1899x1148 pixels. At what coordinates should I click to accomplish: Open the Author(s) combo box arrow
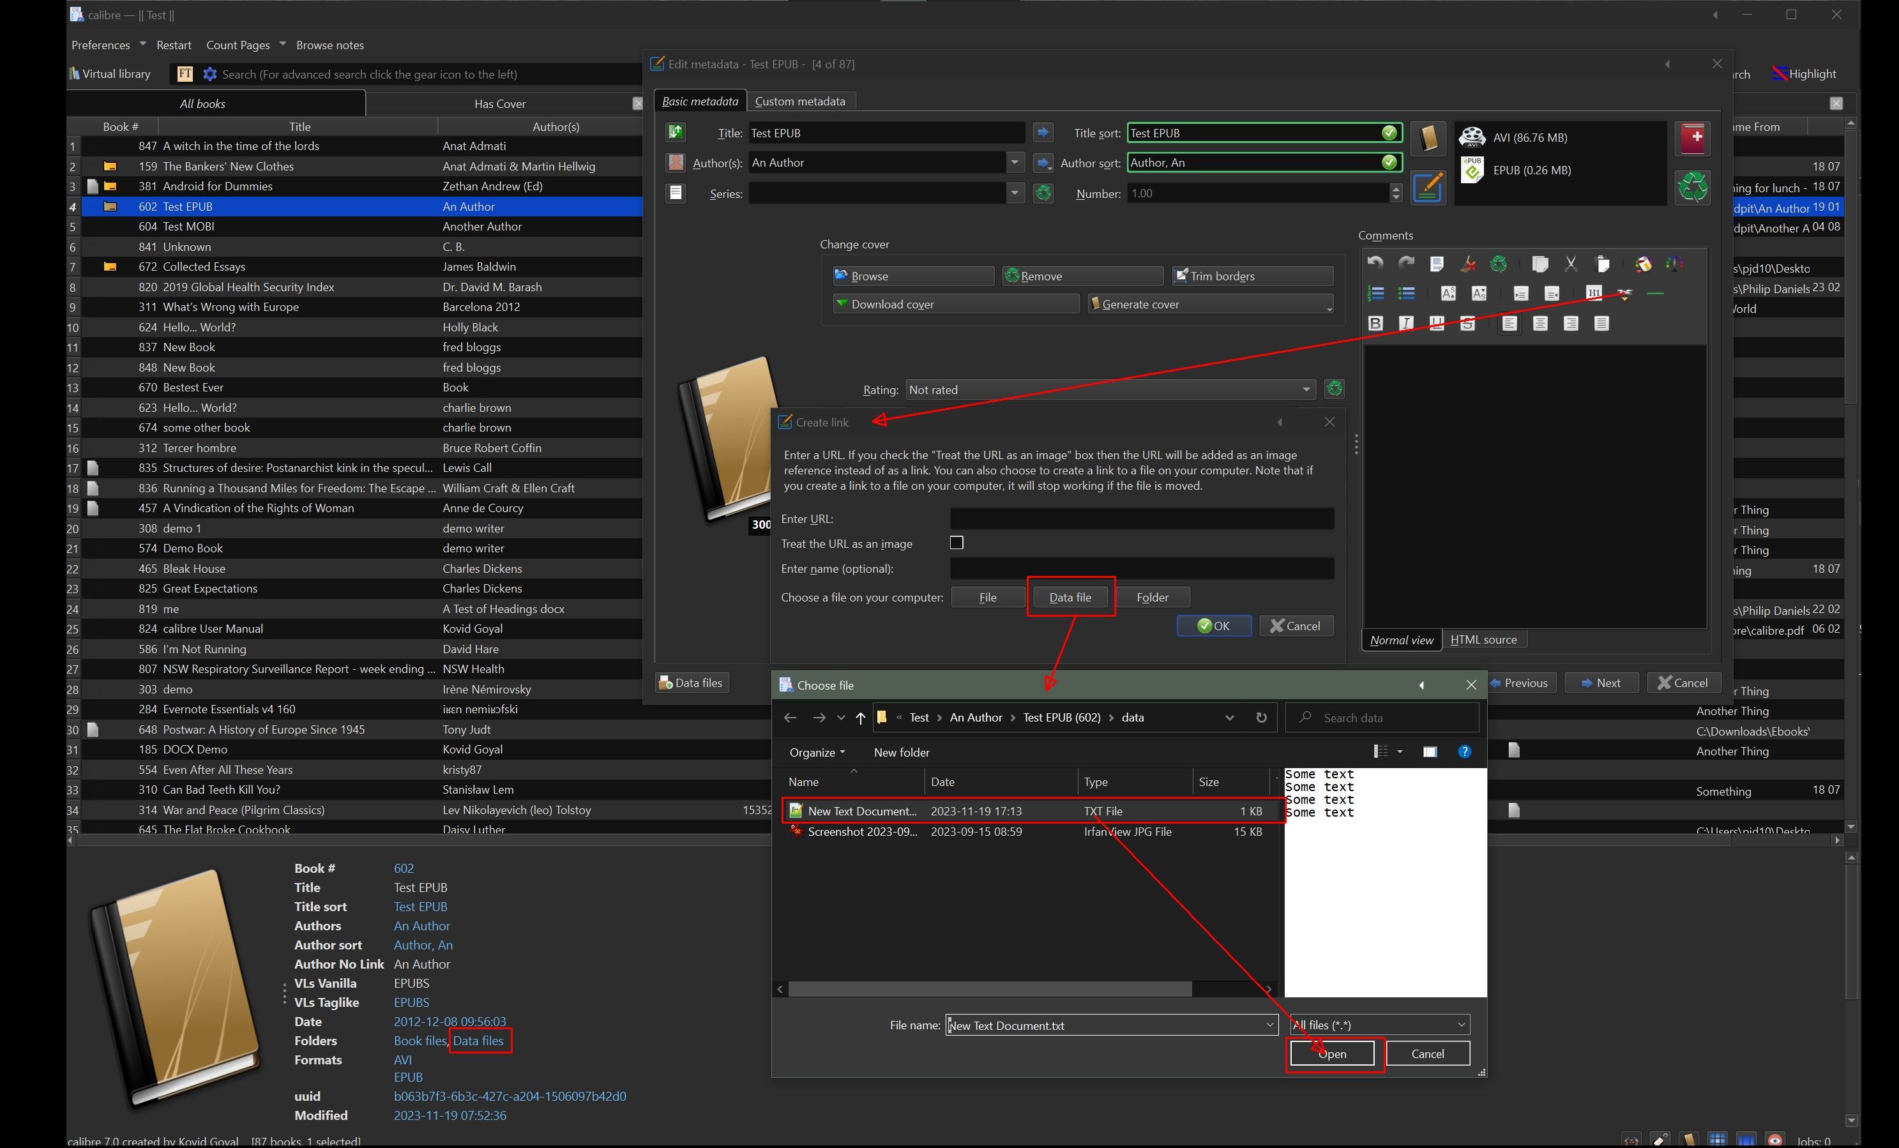click(x=1015, y=163)
